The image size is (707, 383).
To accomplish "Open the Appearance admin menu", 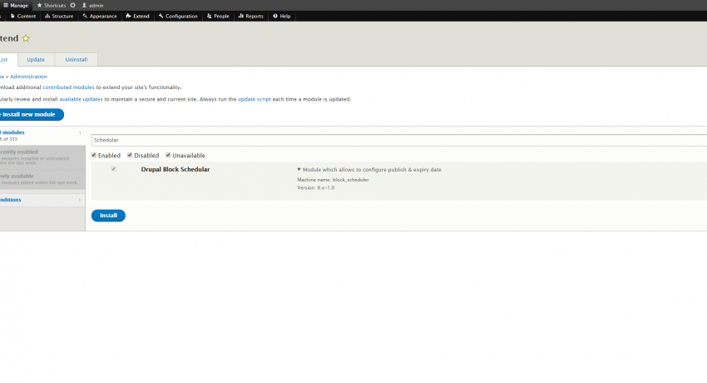I will pyautogui.click(x=100, y=17).
